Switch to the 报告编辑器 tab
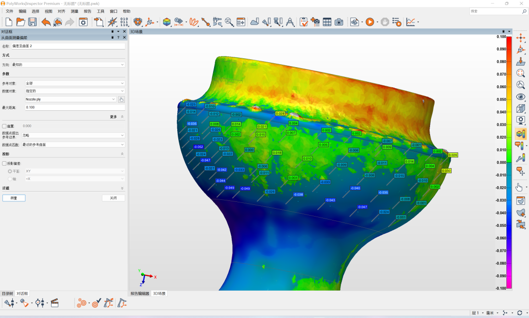529x318 pixels. (140, 294)
